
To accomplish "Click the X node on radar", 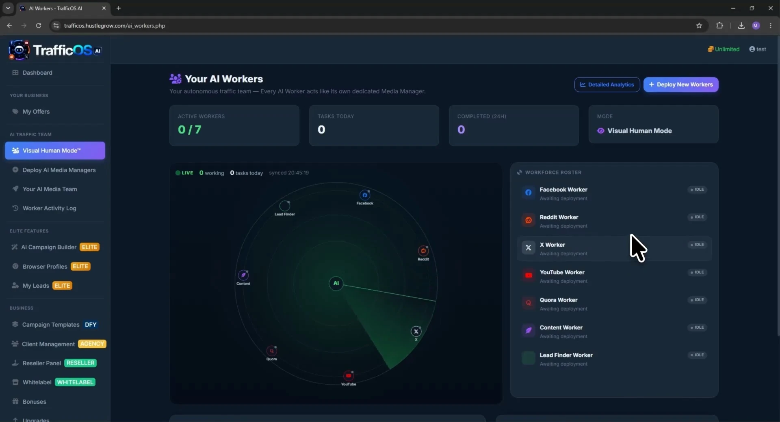I will click(416, 332).
